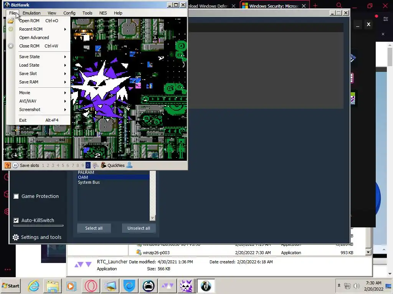Click the QuickNes core icon in status bar
The width and height of the screenshot is (393, 294).
pos(104,165)
